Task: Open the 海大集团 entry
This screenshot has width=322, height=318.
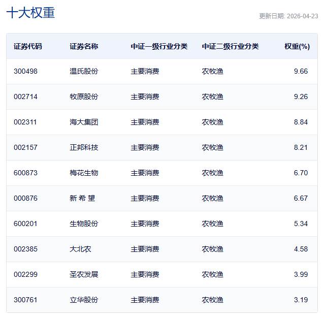Action: click(x=84, y=122)
